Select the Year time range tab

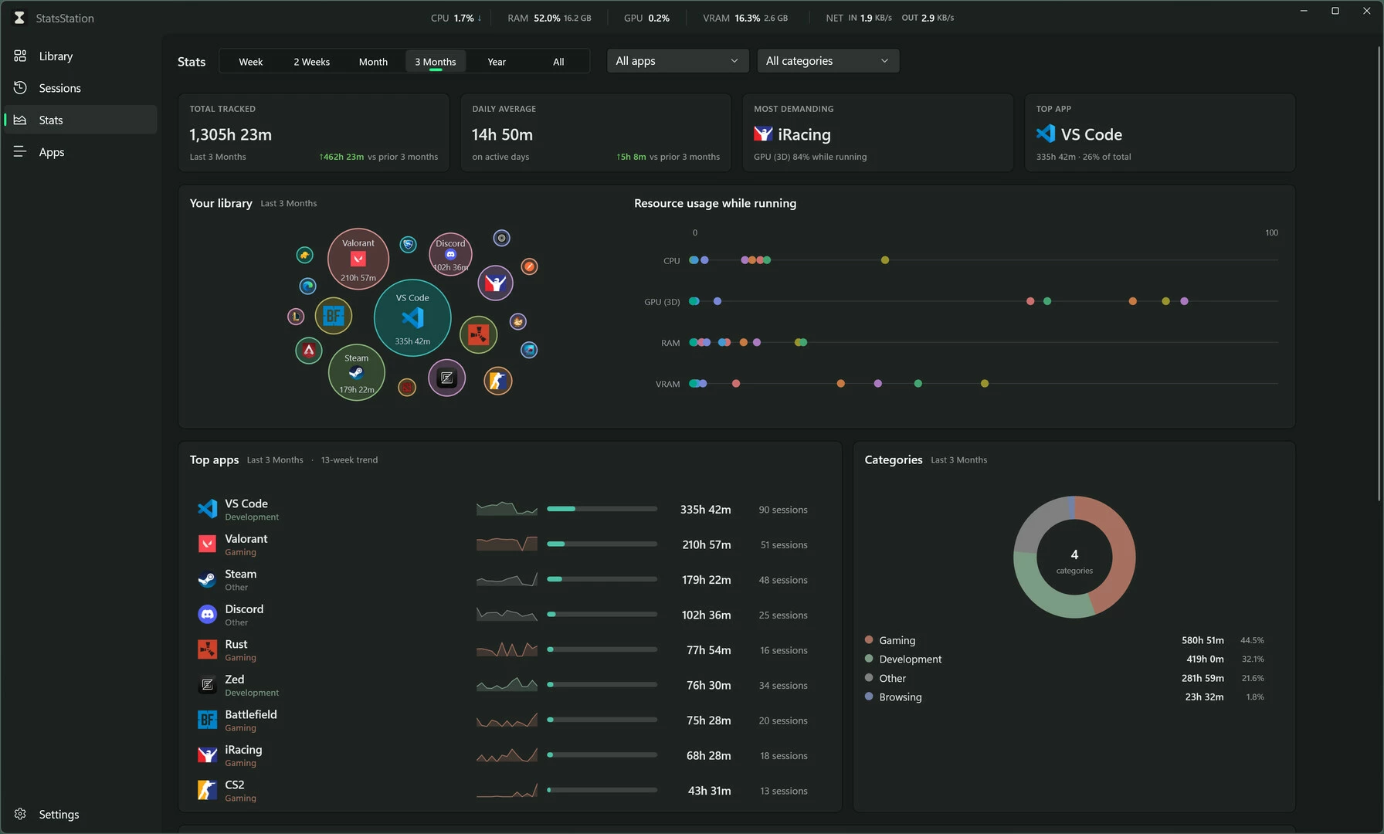coord(497,62)
